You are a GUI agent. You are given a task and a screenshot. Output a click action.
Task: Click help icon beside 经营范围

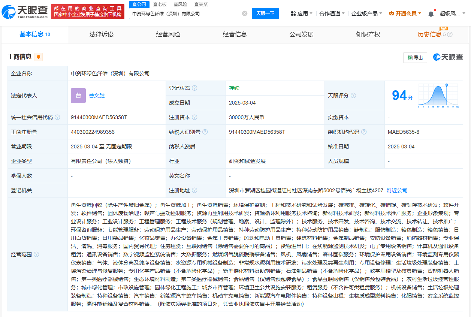pos(36,254)
